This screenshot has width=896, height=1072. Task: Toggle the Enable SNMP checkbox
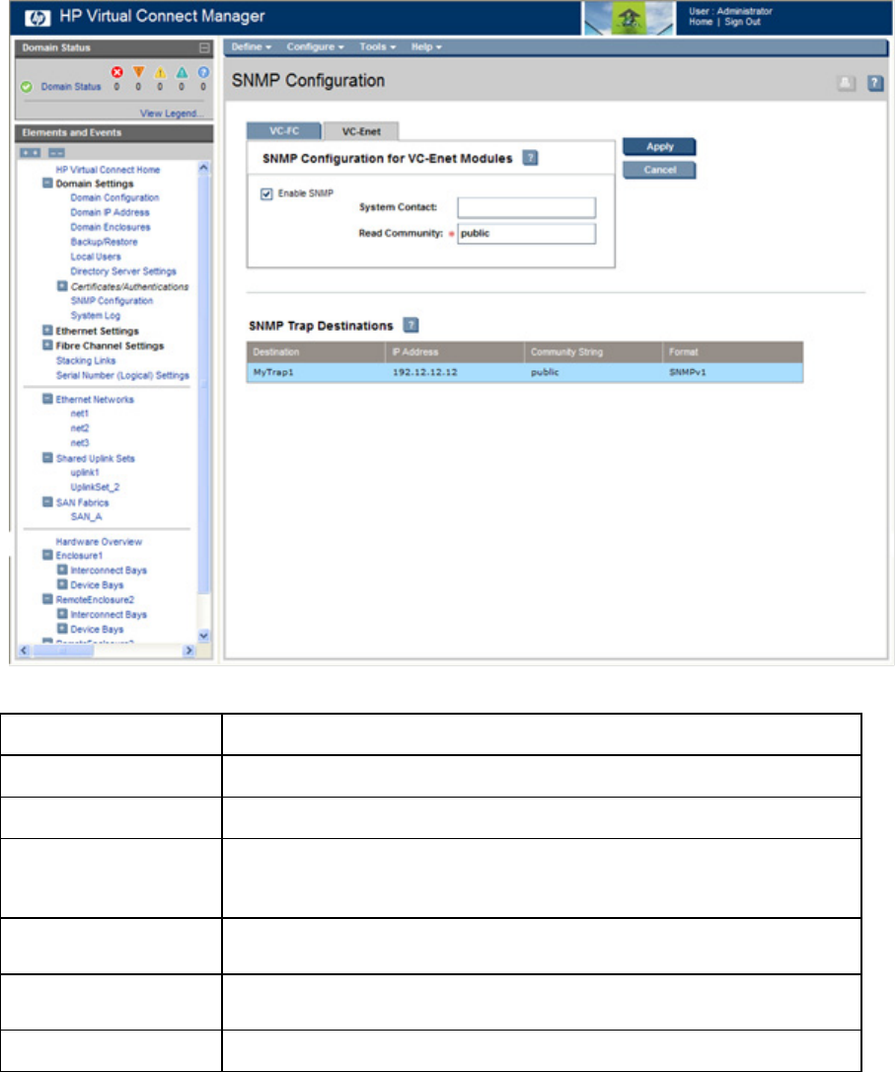pos(266,194)
